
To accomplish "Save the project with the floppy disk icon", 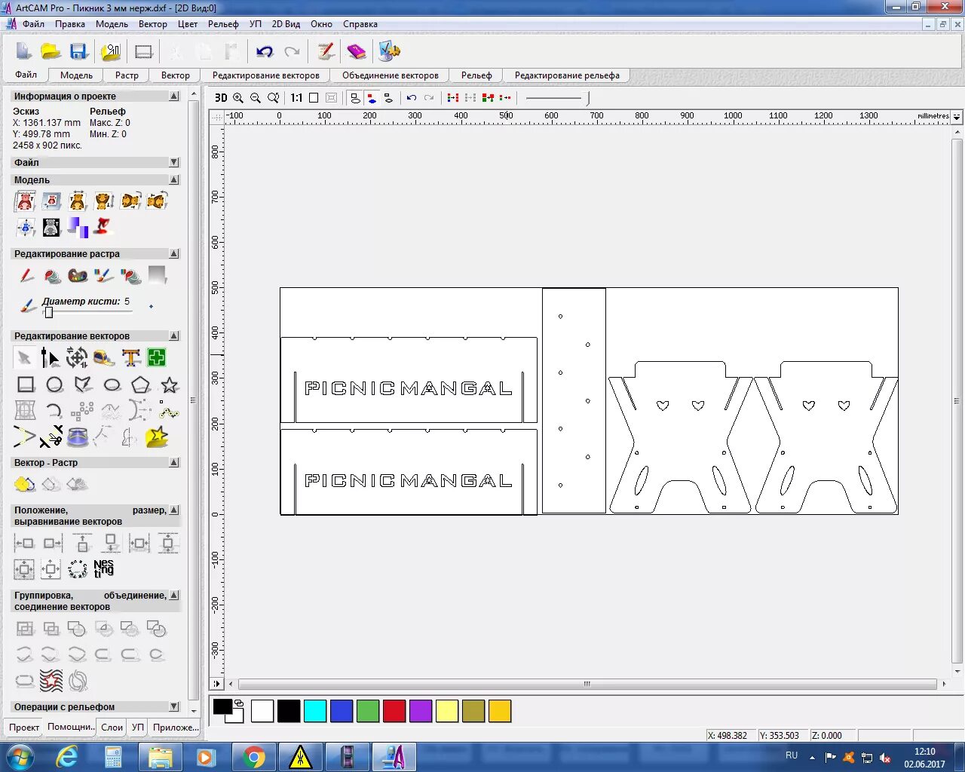I will [x=78, y=51].
